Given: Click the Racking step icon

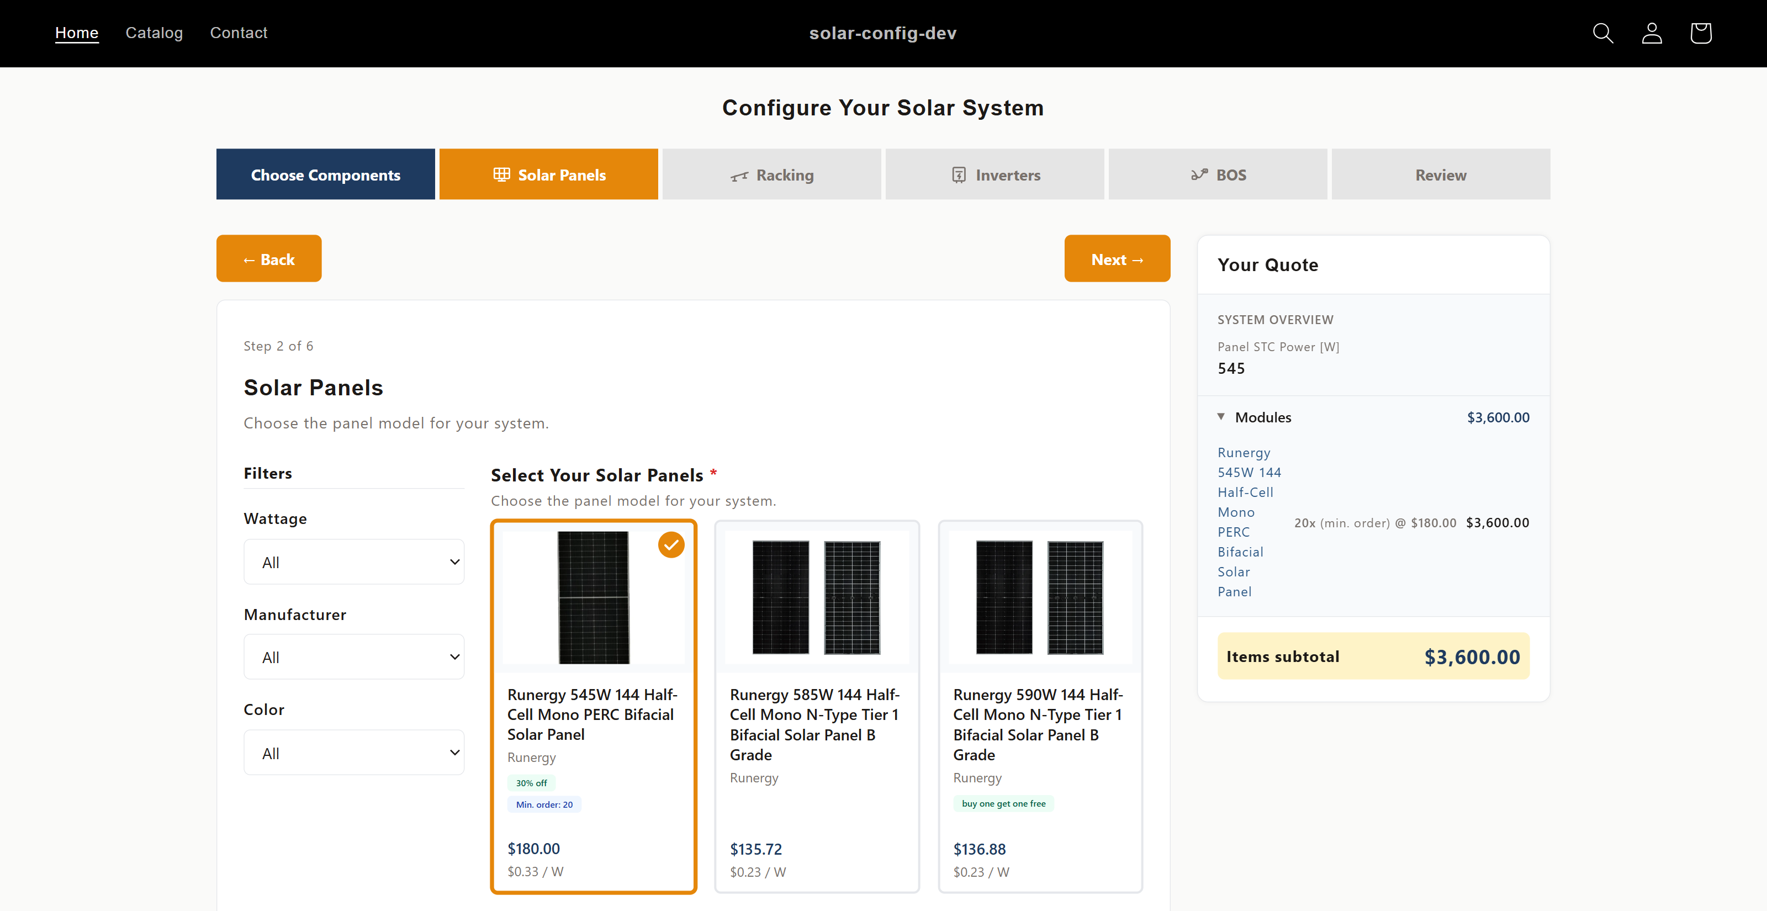Looking at the screenshot, I should tap(739, 176).
